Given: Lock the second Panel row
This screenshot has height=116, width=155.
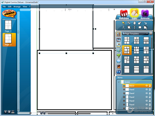Looking at the screenshot, I should [x=150, y=89].
